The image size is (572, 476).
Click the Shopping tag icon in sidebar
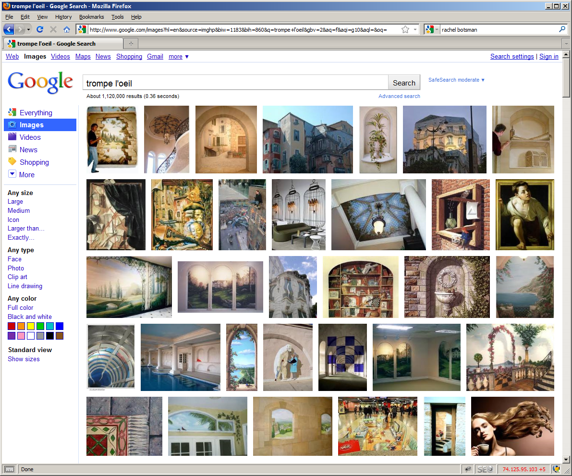point(12,161)
